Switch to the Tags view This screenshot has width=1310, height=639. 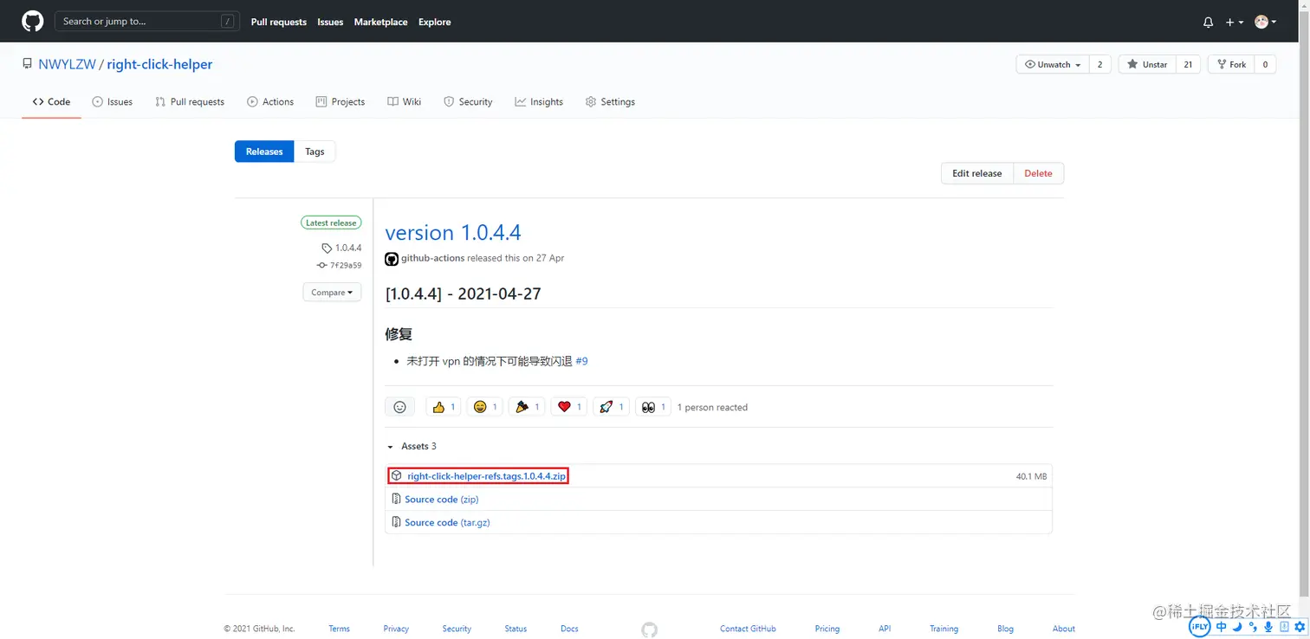[315, 152]
